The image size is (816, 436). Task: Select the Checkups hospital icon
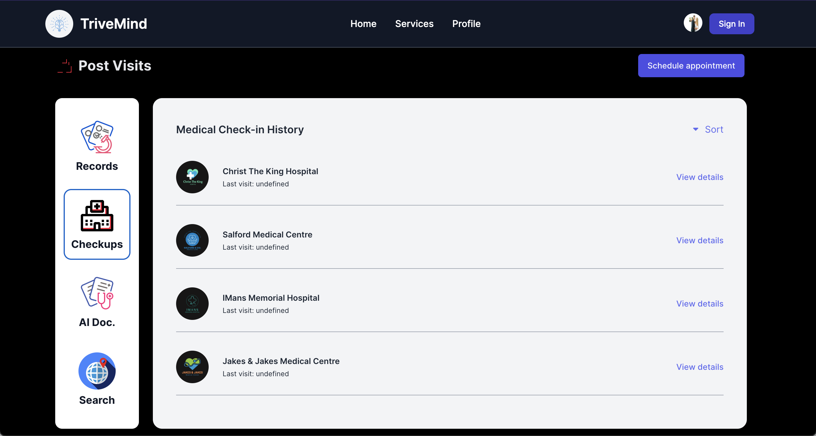(x=97, y=215)
